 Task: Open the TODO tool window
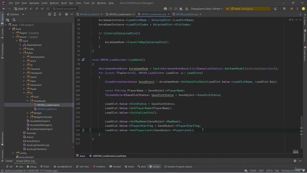(45, 167)
